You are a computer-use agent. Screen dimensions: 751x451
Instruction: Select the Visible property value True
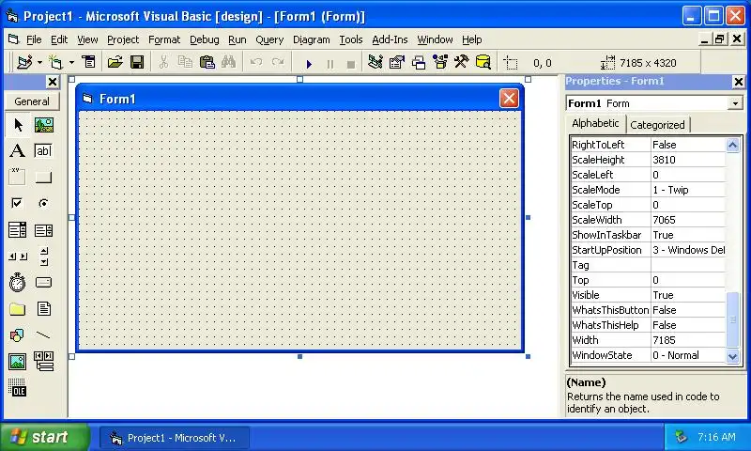coord(663,295)
